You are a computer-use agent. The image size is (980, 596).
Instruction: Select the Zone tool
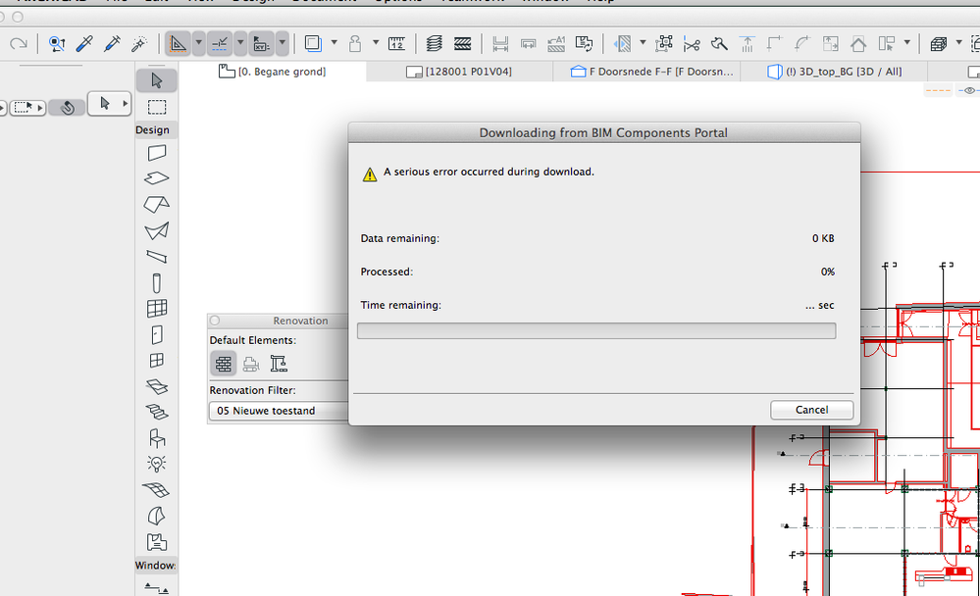pyautogui.click(x=156, y=542)
